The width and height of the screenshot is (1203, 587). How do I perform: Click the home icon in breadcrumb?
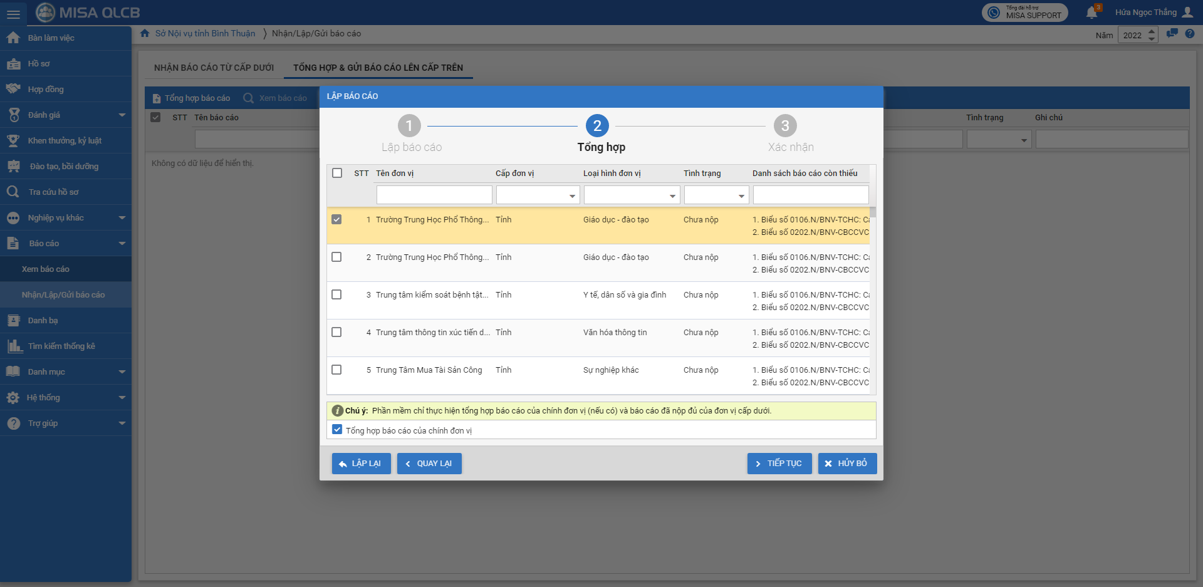pyautogui.click(x=145, y=33)
